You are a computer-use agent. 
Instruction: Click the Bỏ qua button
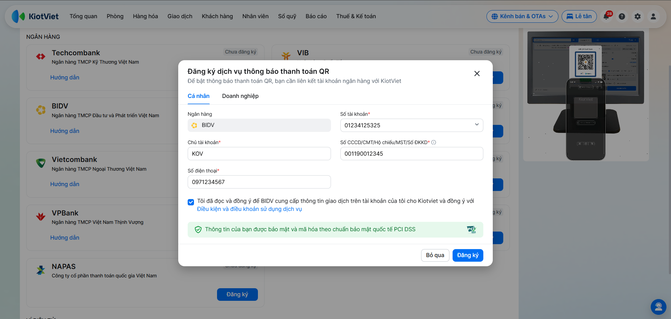pos(435,255)
